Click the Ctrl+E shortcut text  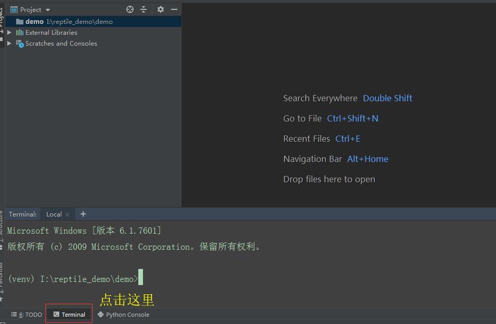click(x=348, y=139)
